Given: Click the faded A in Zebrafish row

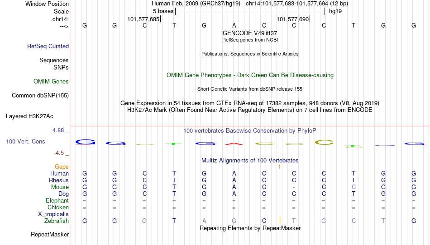Looking at the screenshot, I should point(204,221).
